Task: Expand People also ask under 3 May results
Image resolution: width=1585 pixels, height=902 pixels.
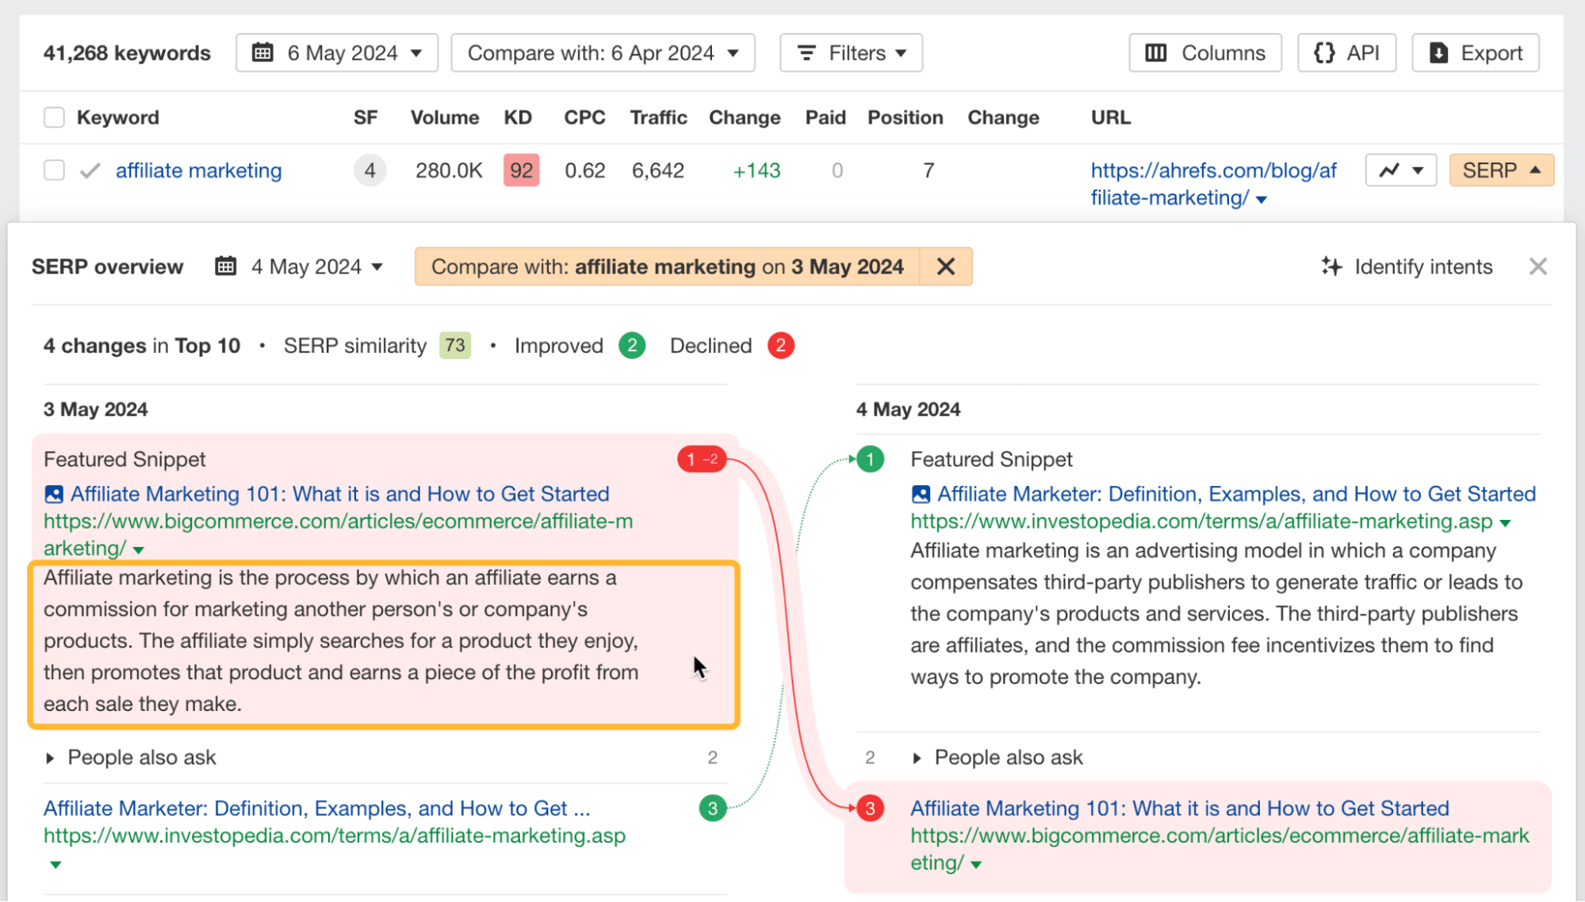Action: [x=142, y=757]
